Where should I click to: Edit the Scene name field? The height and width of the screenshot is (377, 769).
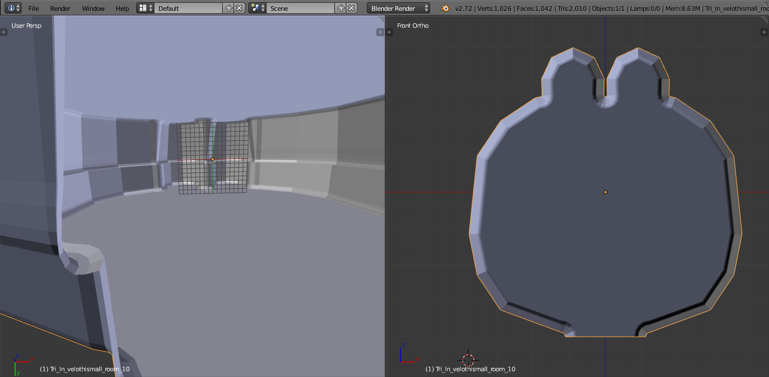[x=301, y=8]
